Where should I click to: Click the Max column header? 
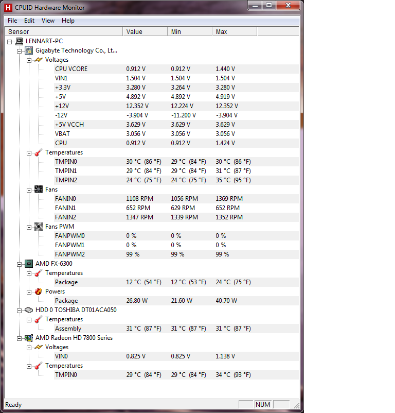pyautogui.click(x=235, y=31)
